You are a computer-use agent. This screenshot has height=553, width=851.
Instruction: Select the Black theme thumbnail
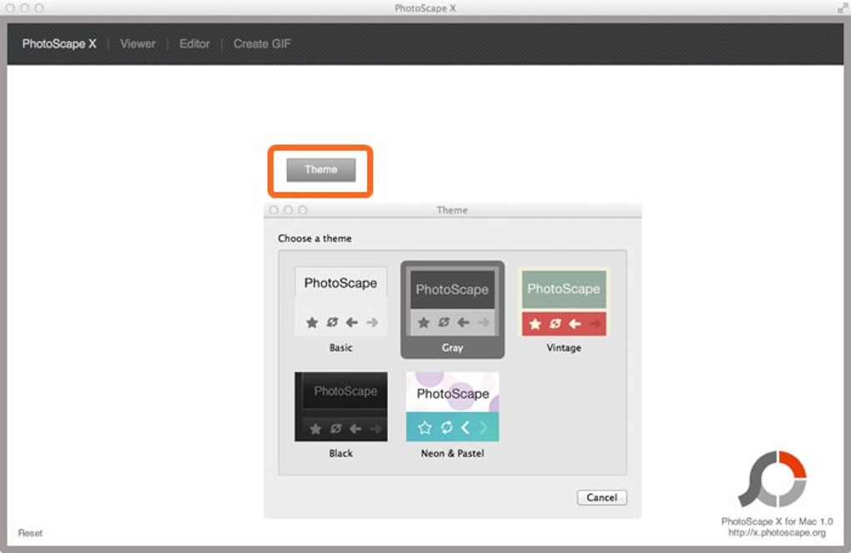pyautogui.click(x=341, y=406)
